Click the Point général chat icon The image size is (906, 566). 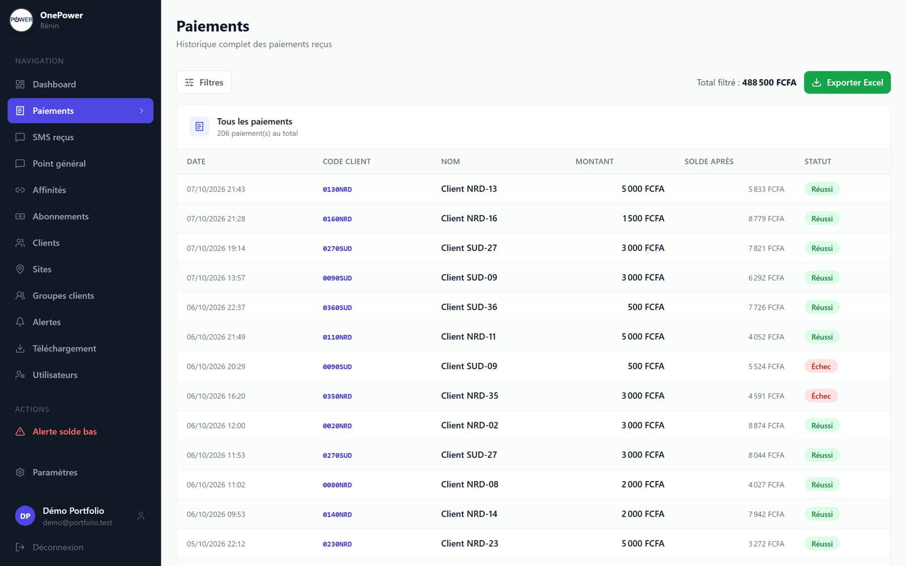click(20, 164)
